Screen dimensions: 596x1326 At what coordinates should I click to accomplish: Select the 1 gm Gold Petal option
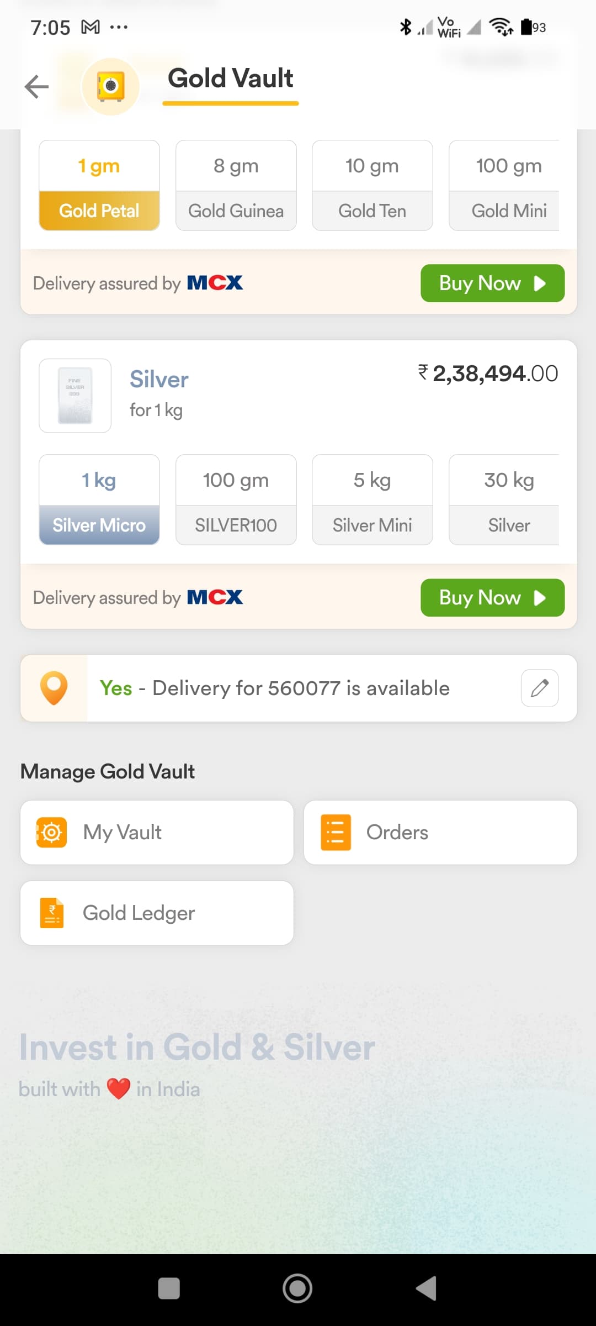(x=99, y=185)
